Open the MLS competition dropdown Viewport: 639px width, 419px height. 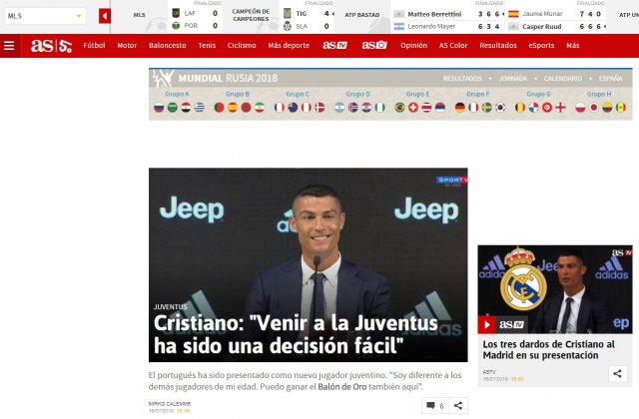[x=45, y=16]
